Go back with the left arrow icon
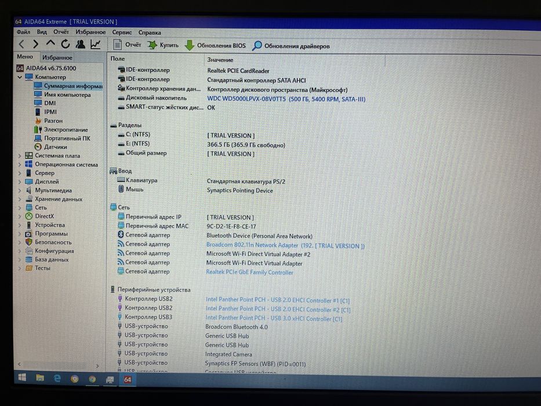 pyautogui.click(x=21, y=44)
